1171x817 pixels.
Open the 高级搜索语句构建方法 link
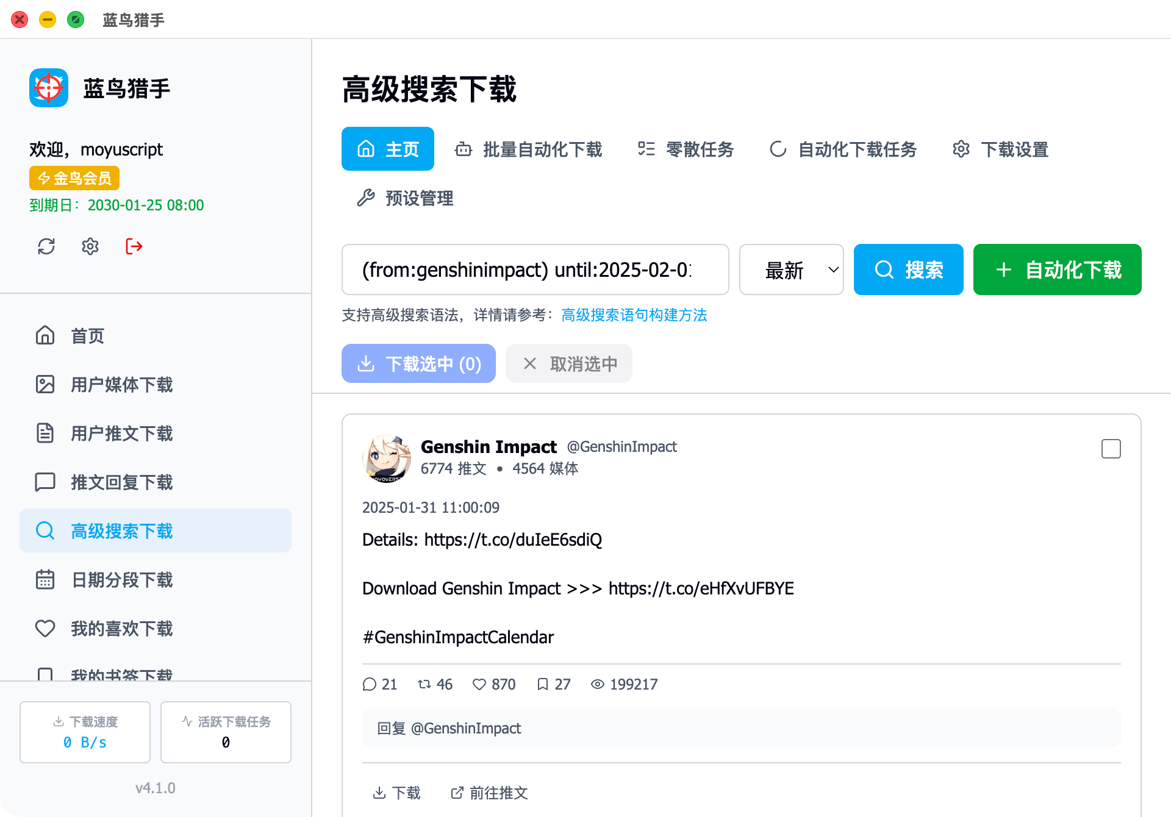click(x=634, y=315)
